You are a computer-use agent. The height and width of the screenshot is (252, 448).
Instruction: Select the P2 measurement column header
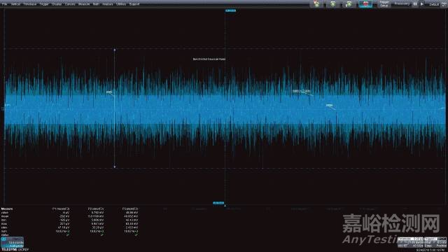pyautogui.click(x=96, y=209)
